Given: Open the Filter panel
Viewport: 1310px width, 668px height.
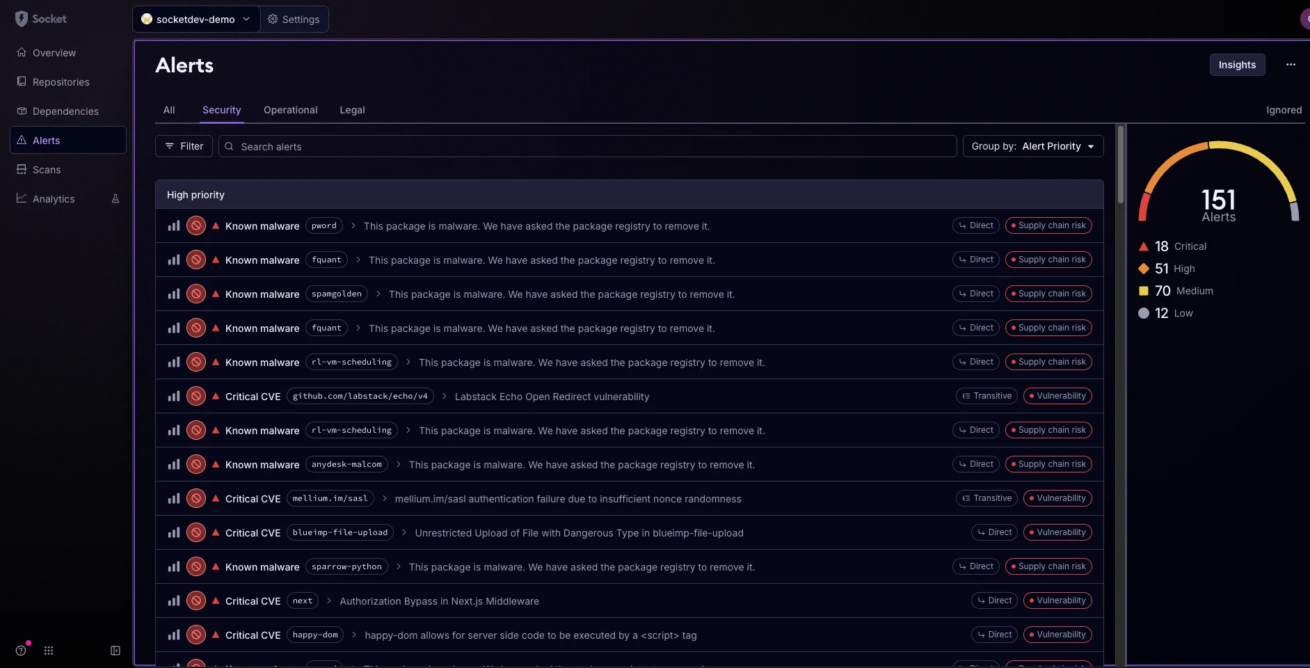Looking at the screenshot, I should [183, 146].
